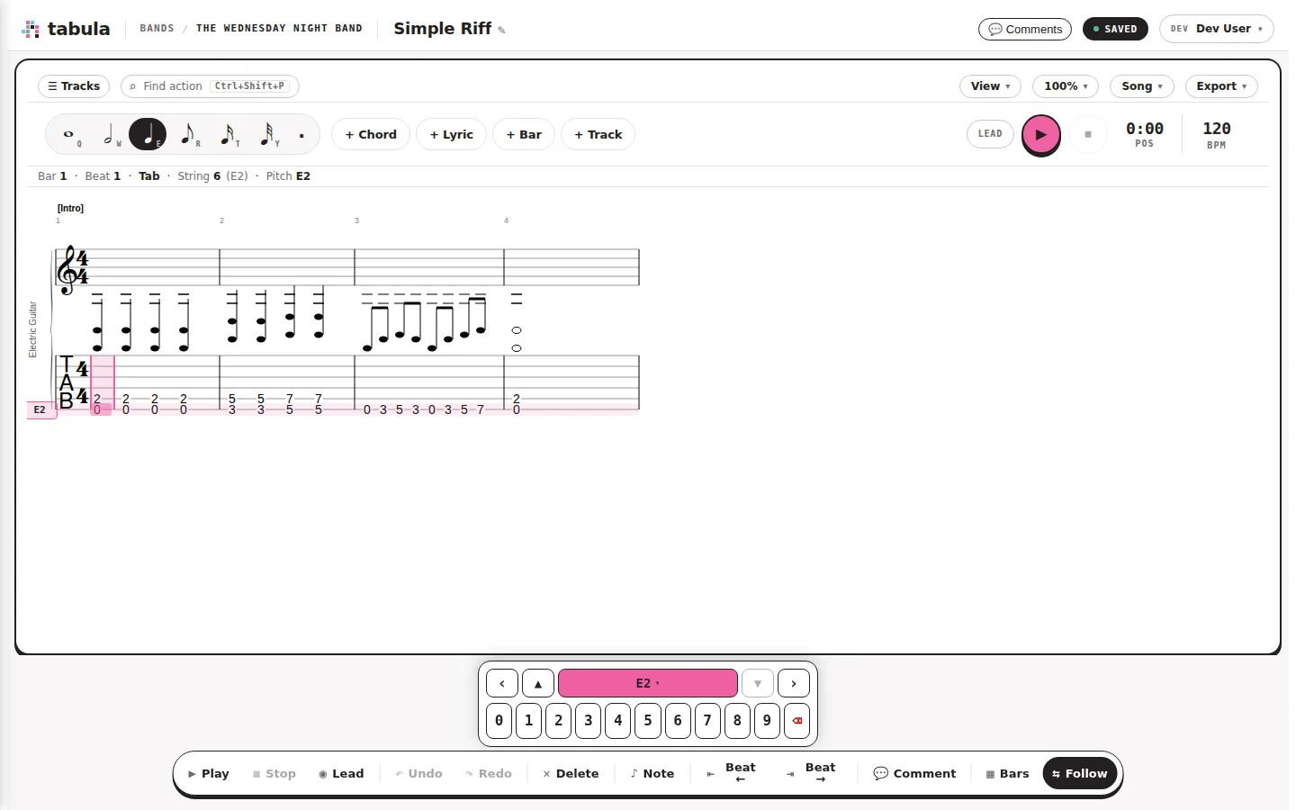1296x810 pixels.
Task: Click Bars in bottom toolbar
Action: click(1007, 773)
